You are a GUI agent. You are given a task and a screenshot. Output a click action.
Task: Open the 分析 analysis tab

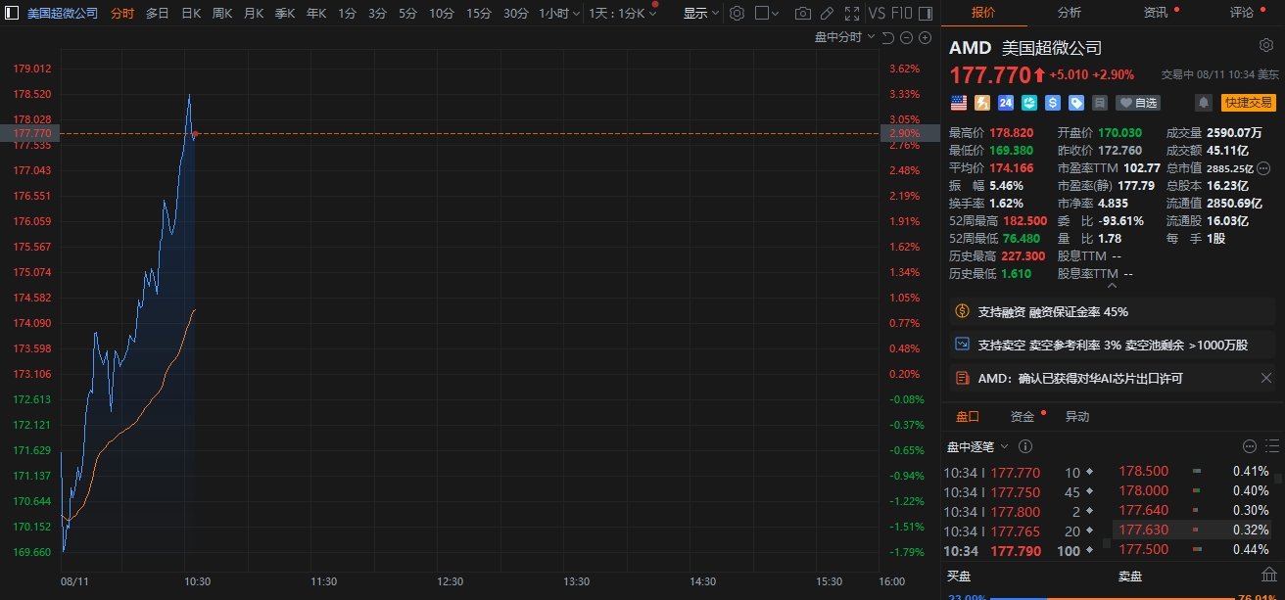(1070, 13)
